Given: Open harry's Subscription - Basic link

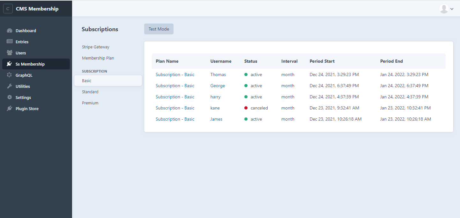Looking at the screenshot, I should coord(175,97).
